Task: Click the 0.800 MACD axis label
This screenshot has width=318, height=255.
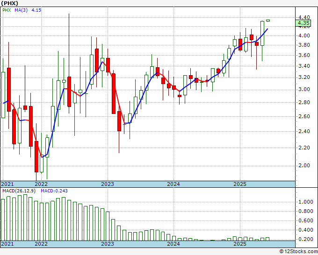Action: pyautogui.click(x=306, y=211)
